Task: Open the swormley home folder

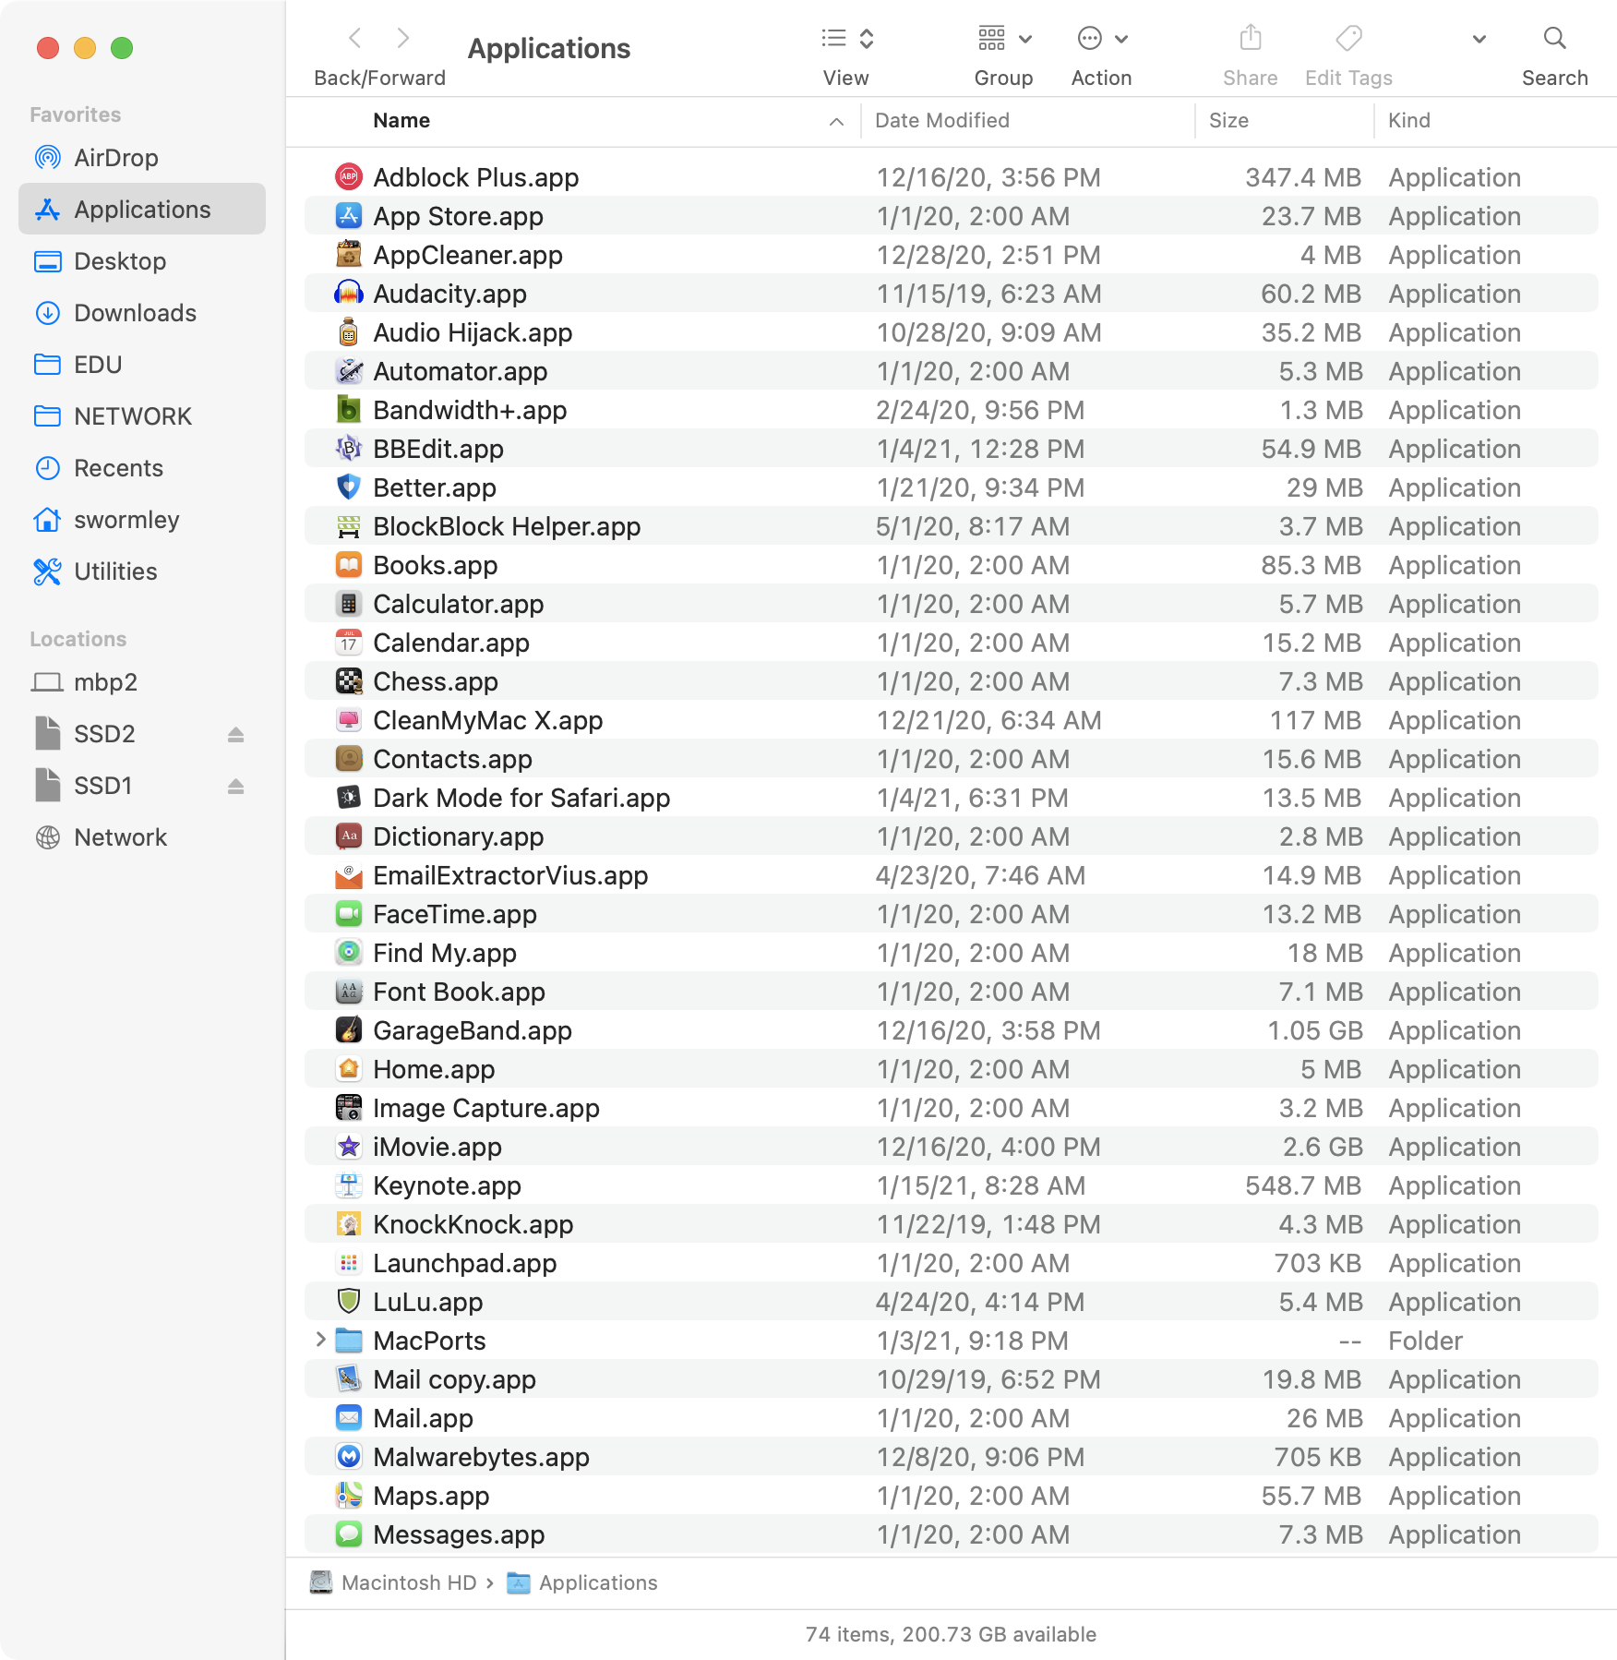Action: [x=142, y=520]
